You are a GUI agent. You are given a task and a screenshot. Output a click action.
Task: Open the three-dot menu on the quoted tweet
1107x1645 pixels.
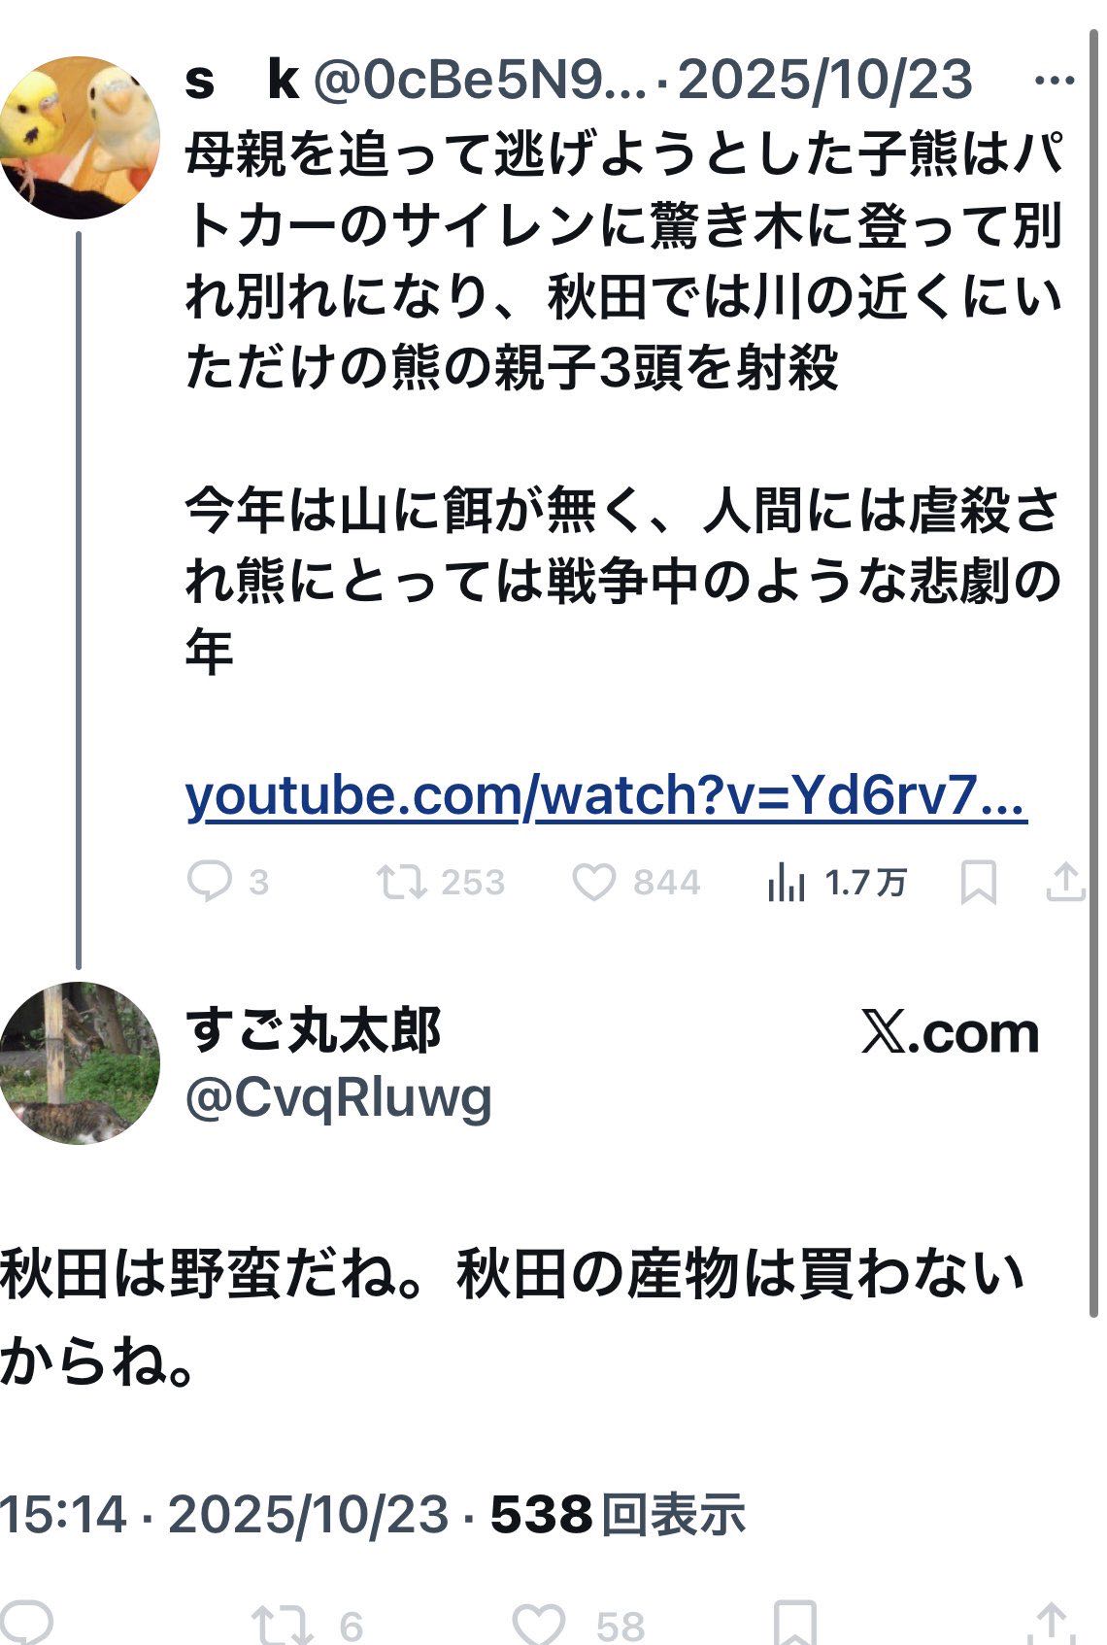1054,81
